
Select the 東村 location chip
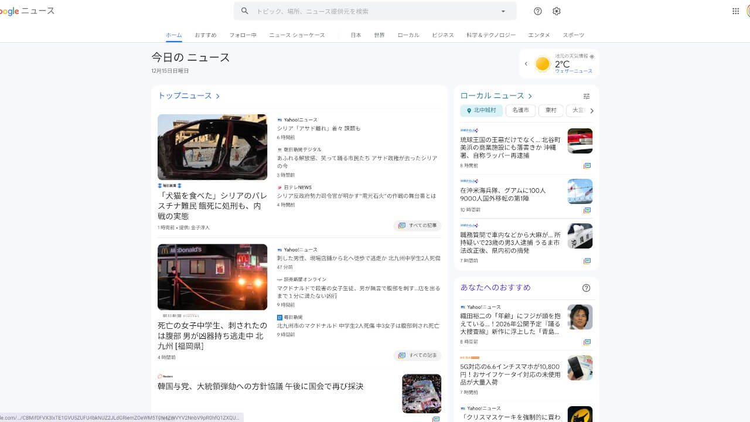click(551, 110)
